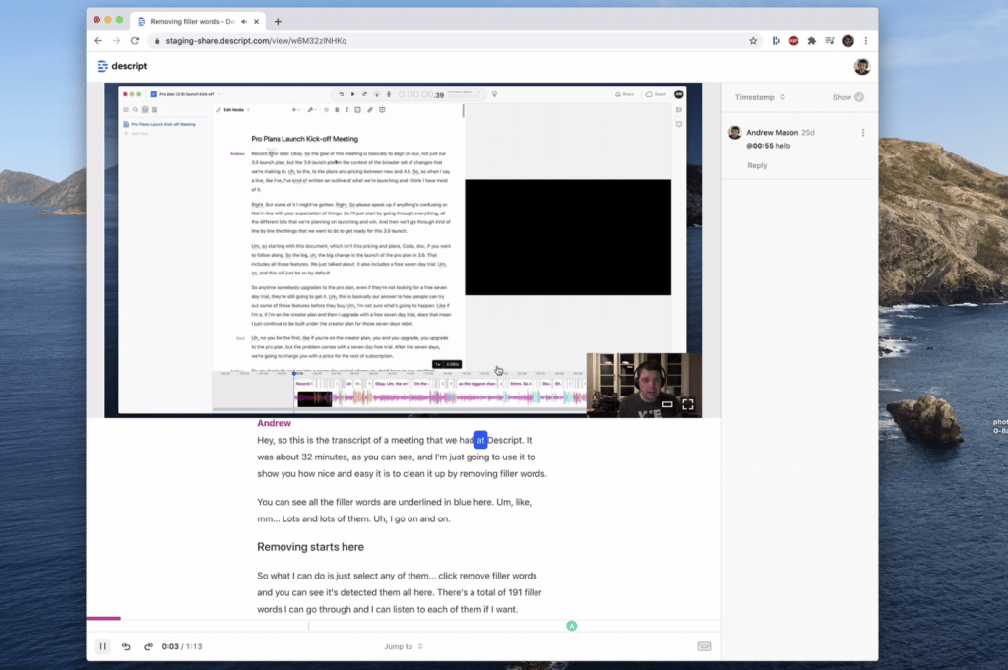
Task: Click the comment icon in the recorded editor toolbar
Action: coord(382,110)
